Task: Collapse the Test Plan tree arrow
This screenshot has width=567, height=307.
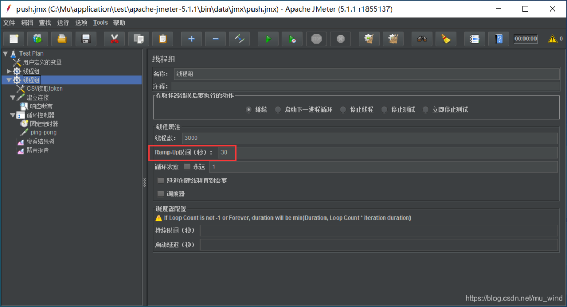Action: (x=5, y=53)
